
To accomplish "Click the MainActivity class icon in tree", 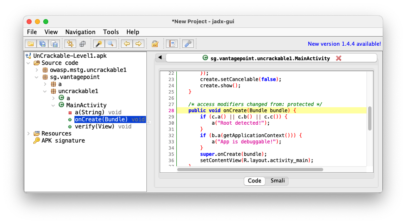I will [62, 105].
